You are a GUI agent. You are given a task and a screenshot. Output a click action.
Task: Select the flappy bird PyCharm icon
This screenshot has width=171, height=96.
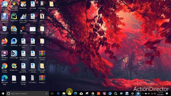[14, 17]
